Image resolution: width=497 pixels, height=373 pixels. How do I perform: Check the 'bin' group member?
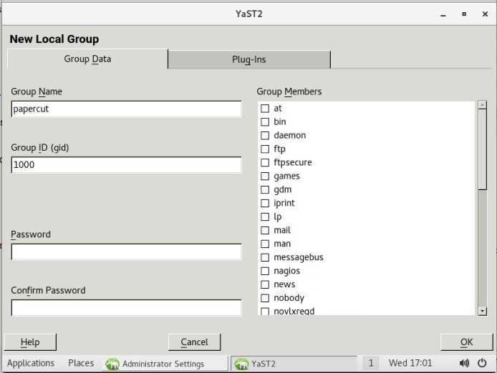[x=265, y=121]
